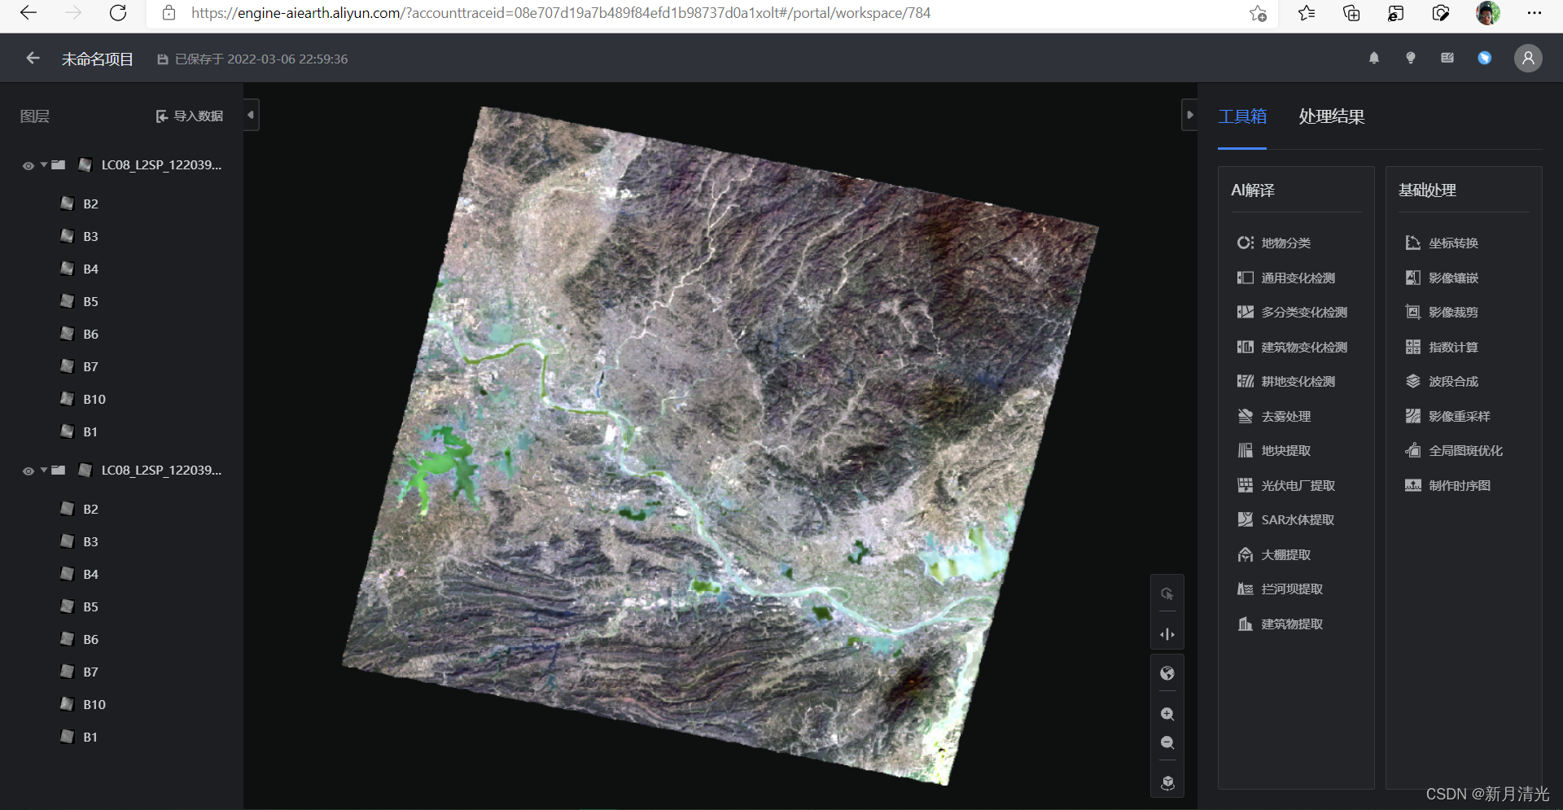Switch to the 处理结果 tab
1563x810 pixels.
tap(1332, 116)
